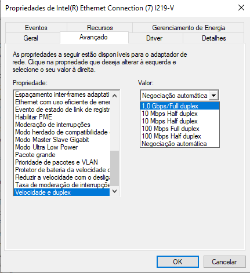Select 100 Mbps Full duplex option

180,129
